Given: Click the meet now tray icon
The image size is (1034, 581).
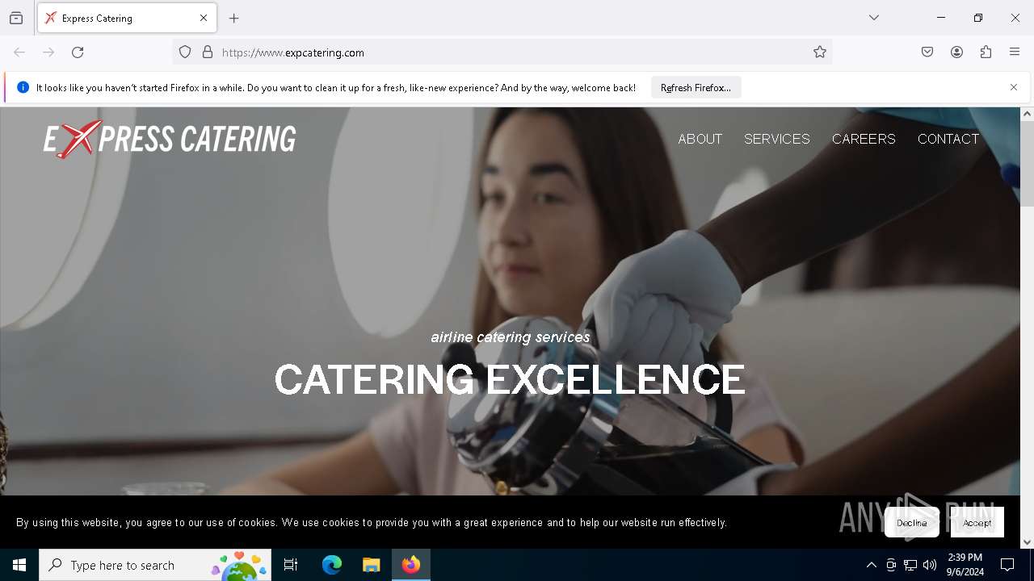Looking at the screenshot, I should click(x=891, y=566).
